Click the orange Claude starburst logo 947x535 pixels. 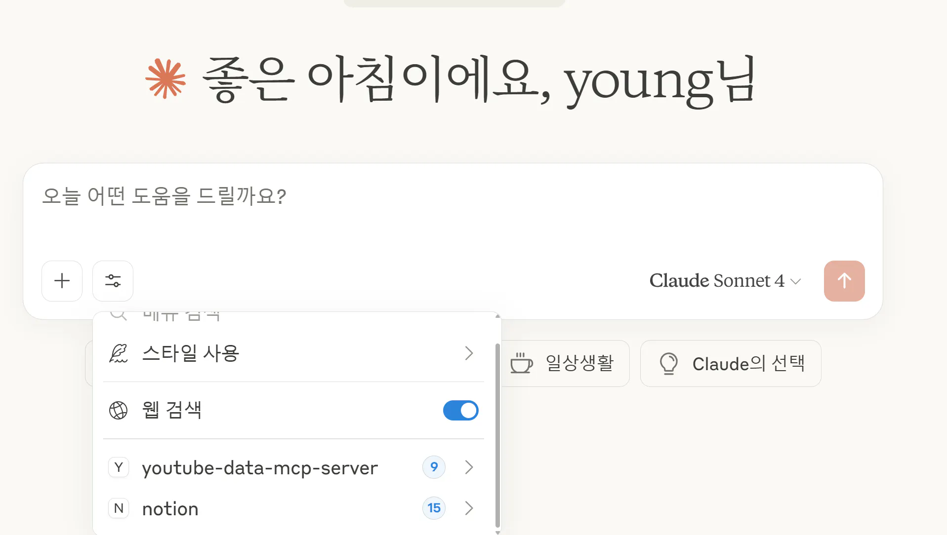pos(165,79)
